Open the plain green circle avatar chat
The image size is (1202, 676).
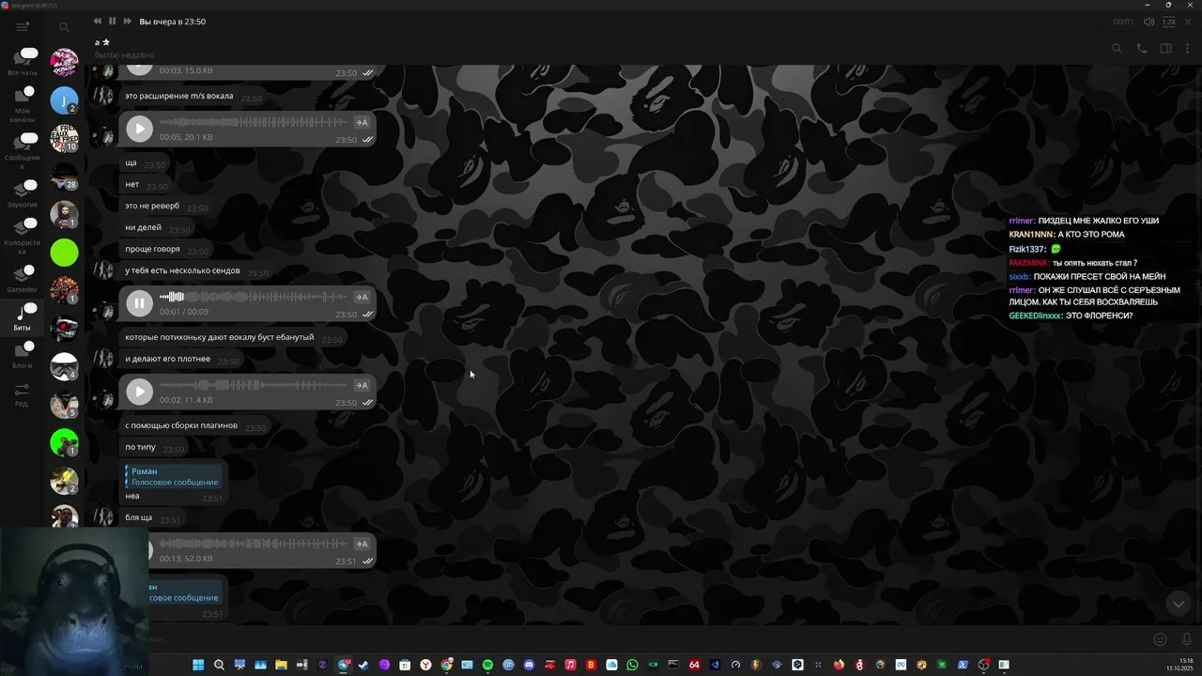[x=64, y=253]
